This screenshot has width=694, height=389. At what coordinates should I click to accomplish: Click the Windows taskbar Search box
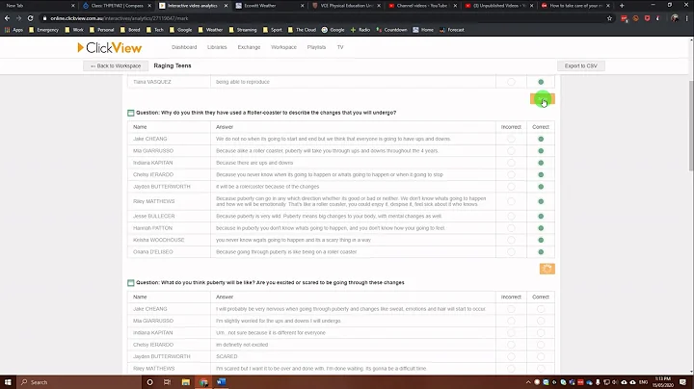coord(80,382)
